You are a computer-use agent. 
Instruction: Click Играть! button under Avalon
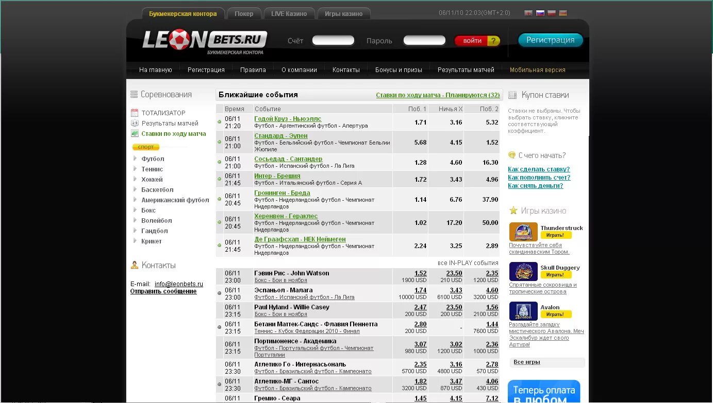556,314
